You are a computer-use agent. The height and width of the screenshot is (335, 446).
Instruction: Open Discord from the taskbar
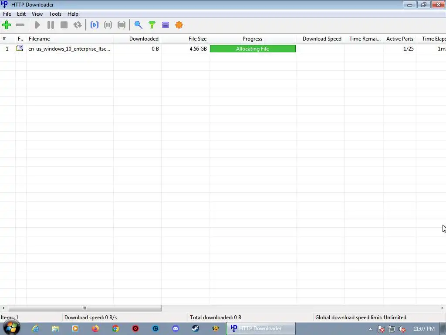[176, 328]
